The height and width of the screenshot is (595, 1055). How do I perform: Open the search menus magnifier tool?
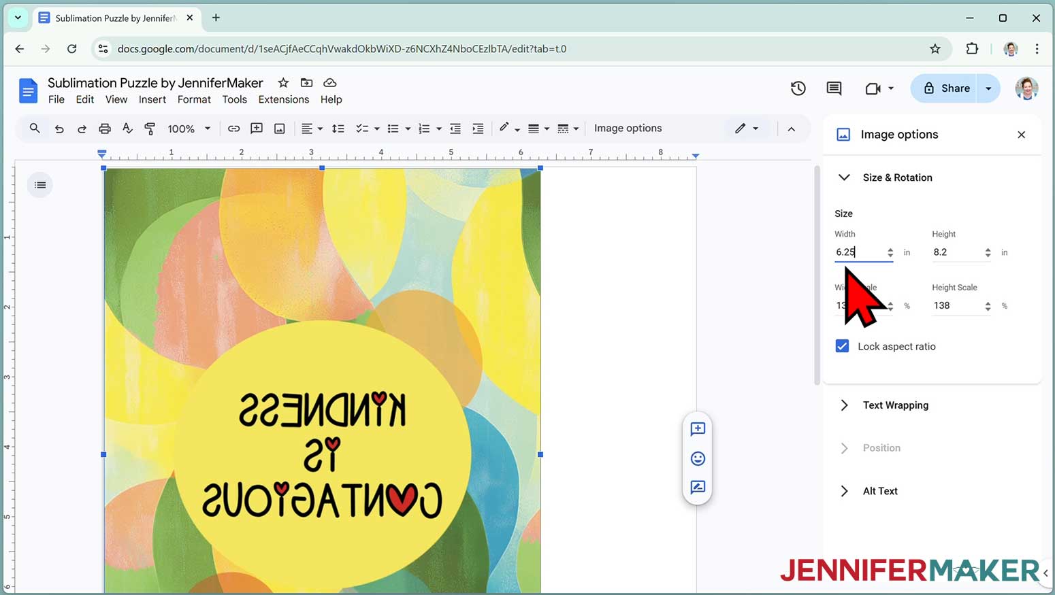coord(35,129)
